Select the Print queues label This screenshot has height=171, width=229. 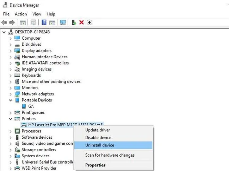click(x=33, y=112)
